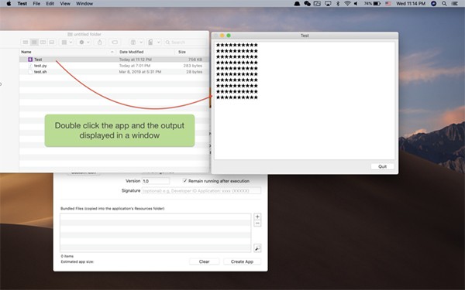Sort by Size column header
Screen dimensions: 465x290
pyautogui.click(x=191, y=52)
